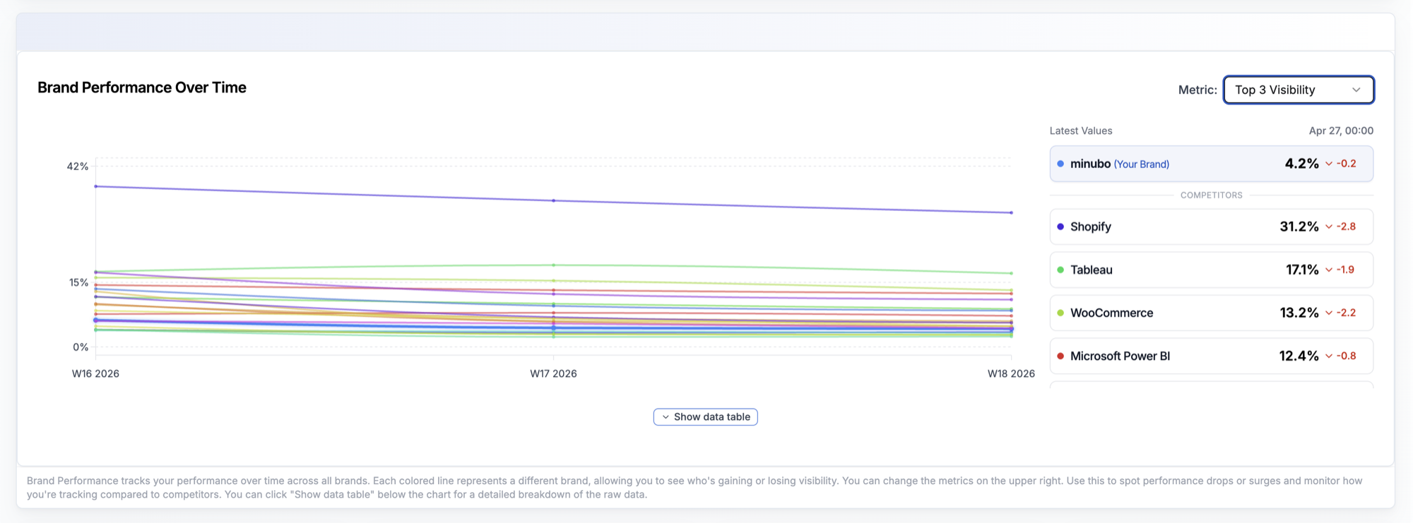
Task: Click the 42% y-axis label
Action: (78, 167)
